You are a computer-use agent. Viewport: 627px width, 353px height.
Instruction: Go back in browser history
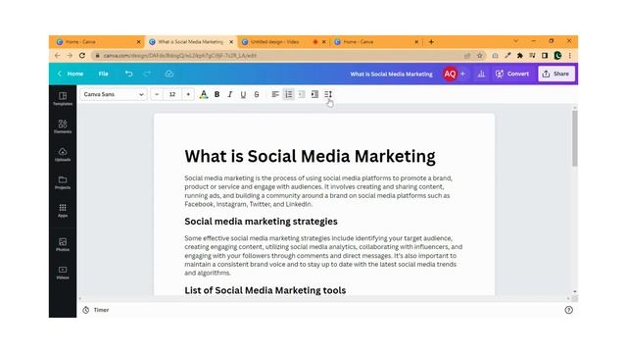[57, 56]
